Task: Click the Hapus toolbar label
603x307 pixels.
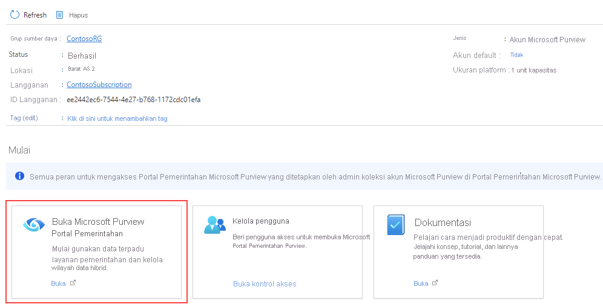Action: pyautogui.click(x=79, y=15)
